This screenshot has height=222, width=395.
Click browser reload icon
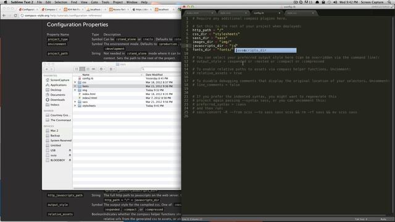pos(15,15)
